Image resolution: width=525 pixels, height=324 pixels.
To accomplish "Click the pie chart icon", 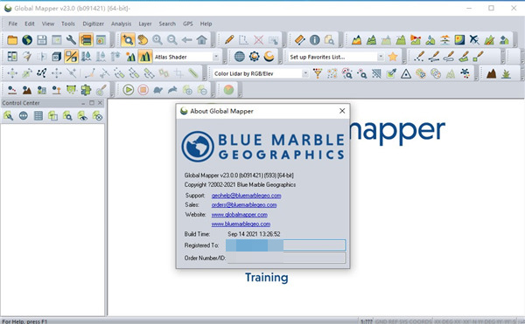I will [x=228, y=90].
